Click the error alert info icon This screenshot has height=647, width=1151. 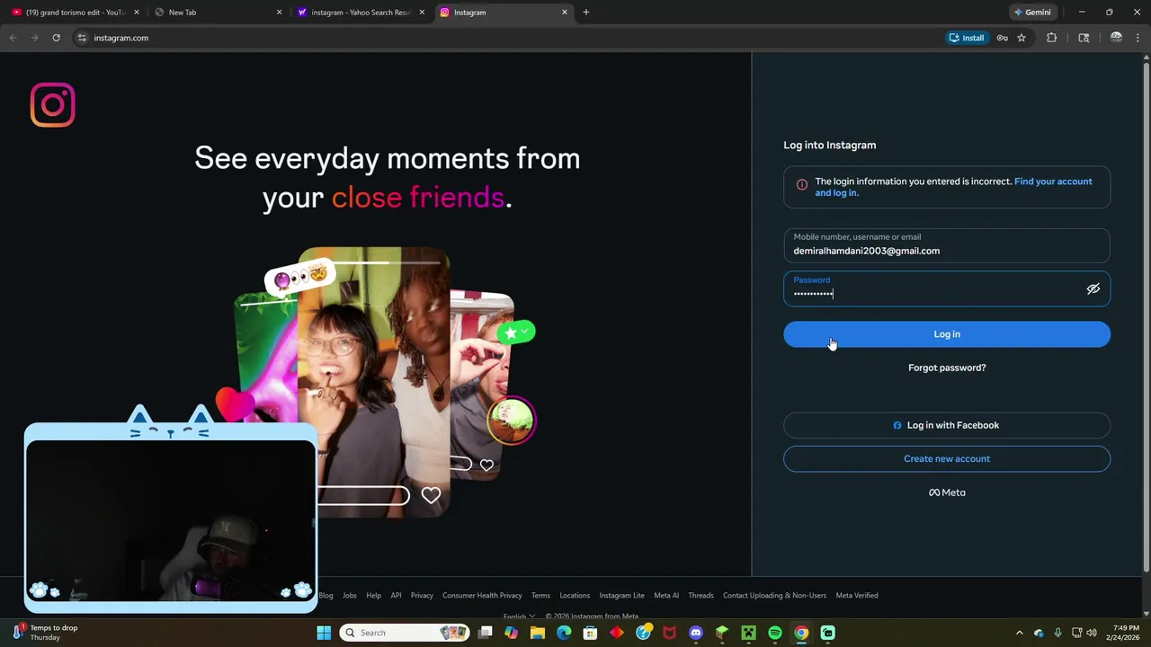coord(802,184)
